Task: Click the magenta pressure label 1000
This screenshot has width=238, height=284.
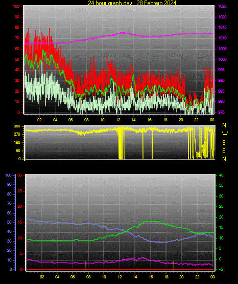Action: point(222,59)
